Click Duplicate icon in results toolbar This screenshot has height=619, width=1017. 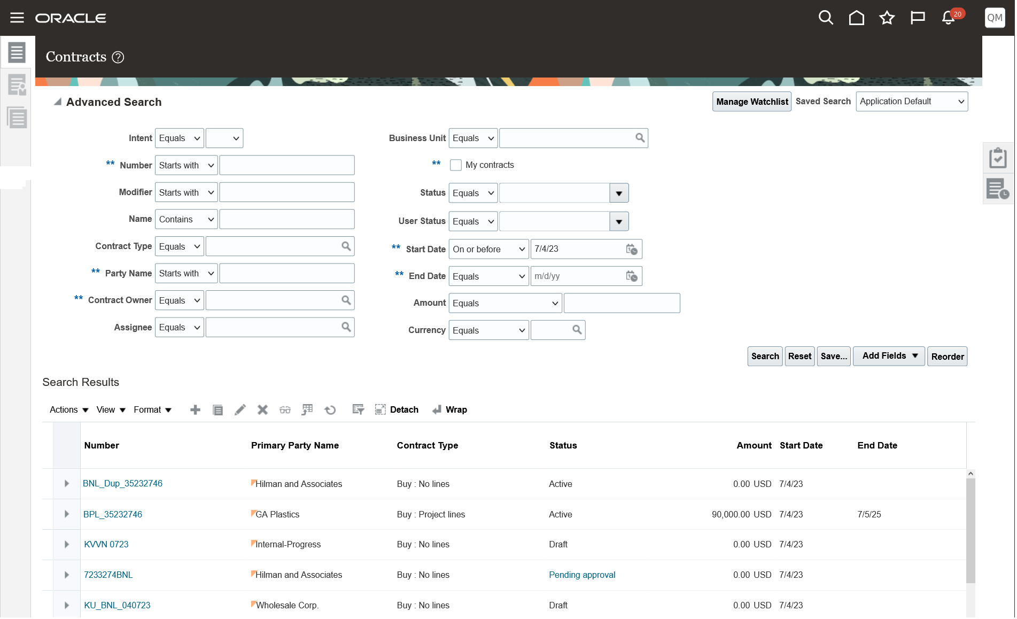click(x=218, y=410)
